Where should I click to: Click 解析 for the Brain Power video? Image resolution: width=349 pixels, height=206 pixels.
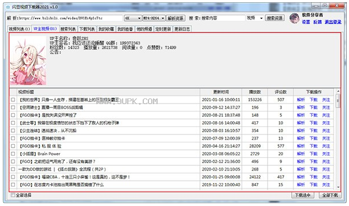[x=301, y=154]
